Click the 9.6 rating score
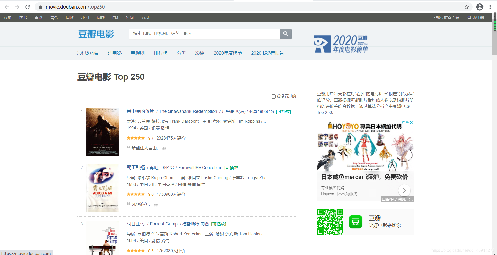 151,194
